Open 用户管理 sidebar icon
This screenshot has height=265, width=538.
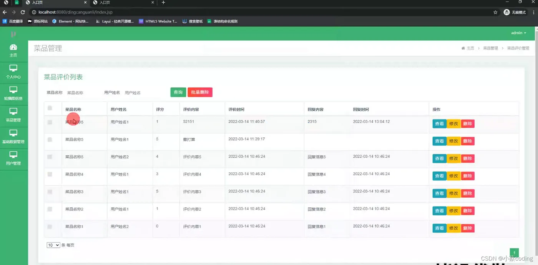click(x=13, y=154)
